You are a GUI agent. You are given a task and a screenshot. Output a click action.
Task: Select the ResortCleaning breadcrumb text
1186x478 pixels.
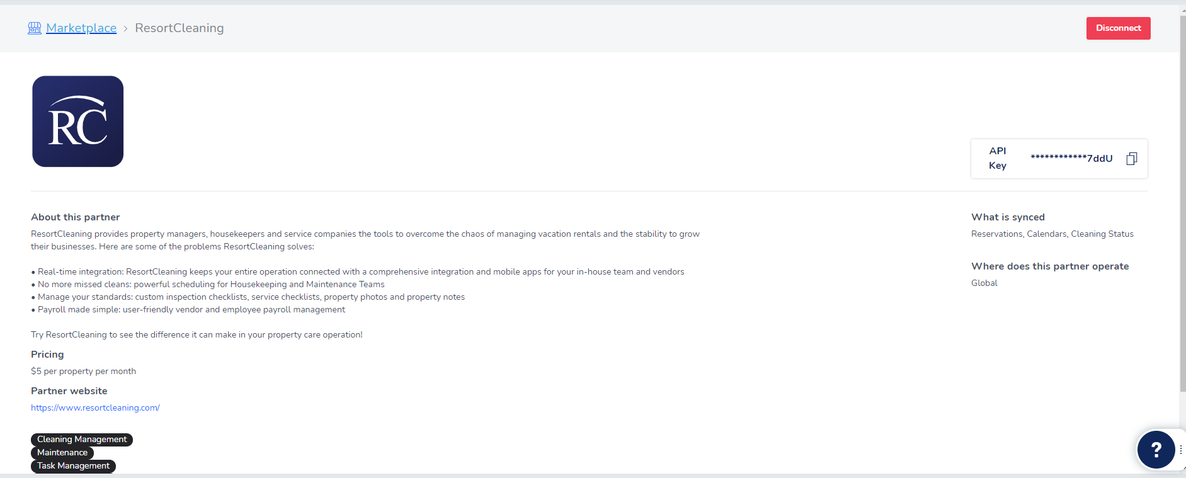click(x=179, y=28)
